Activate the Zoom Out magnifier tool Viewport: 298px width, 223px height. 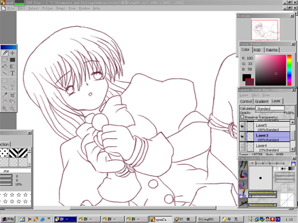point(12,108)
